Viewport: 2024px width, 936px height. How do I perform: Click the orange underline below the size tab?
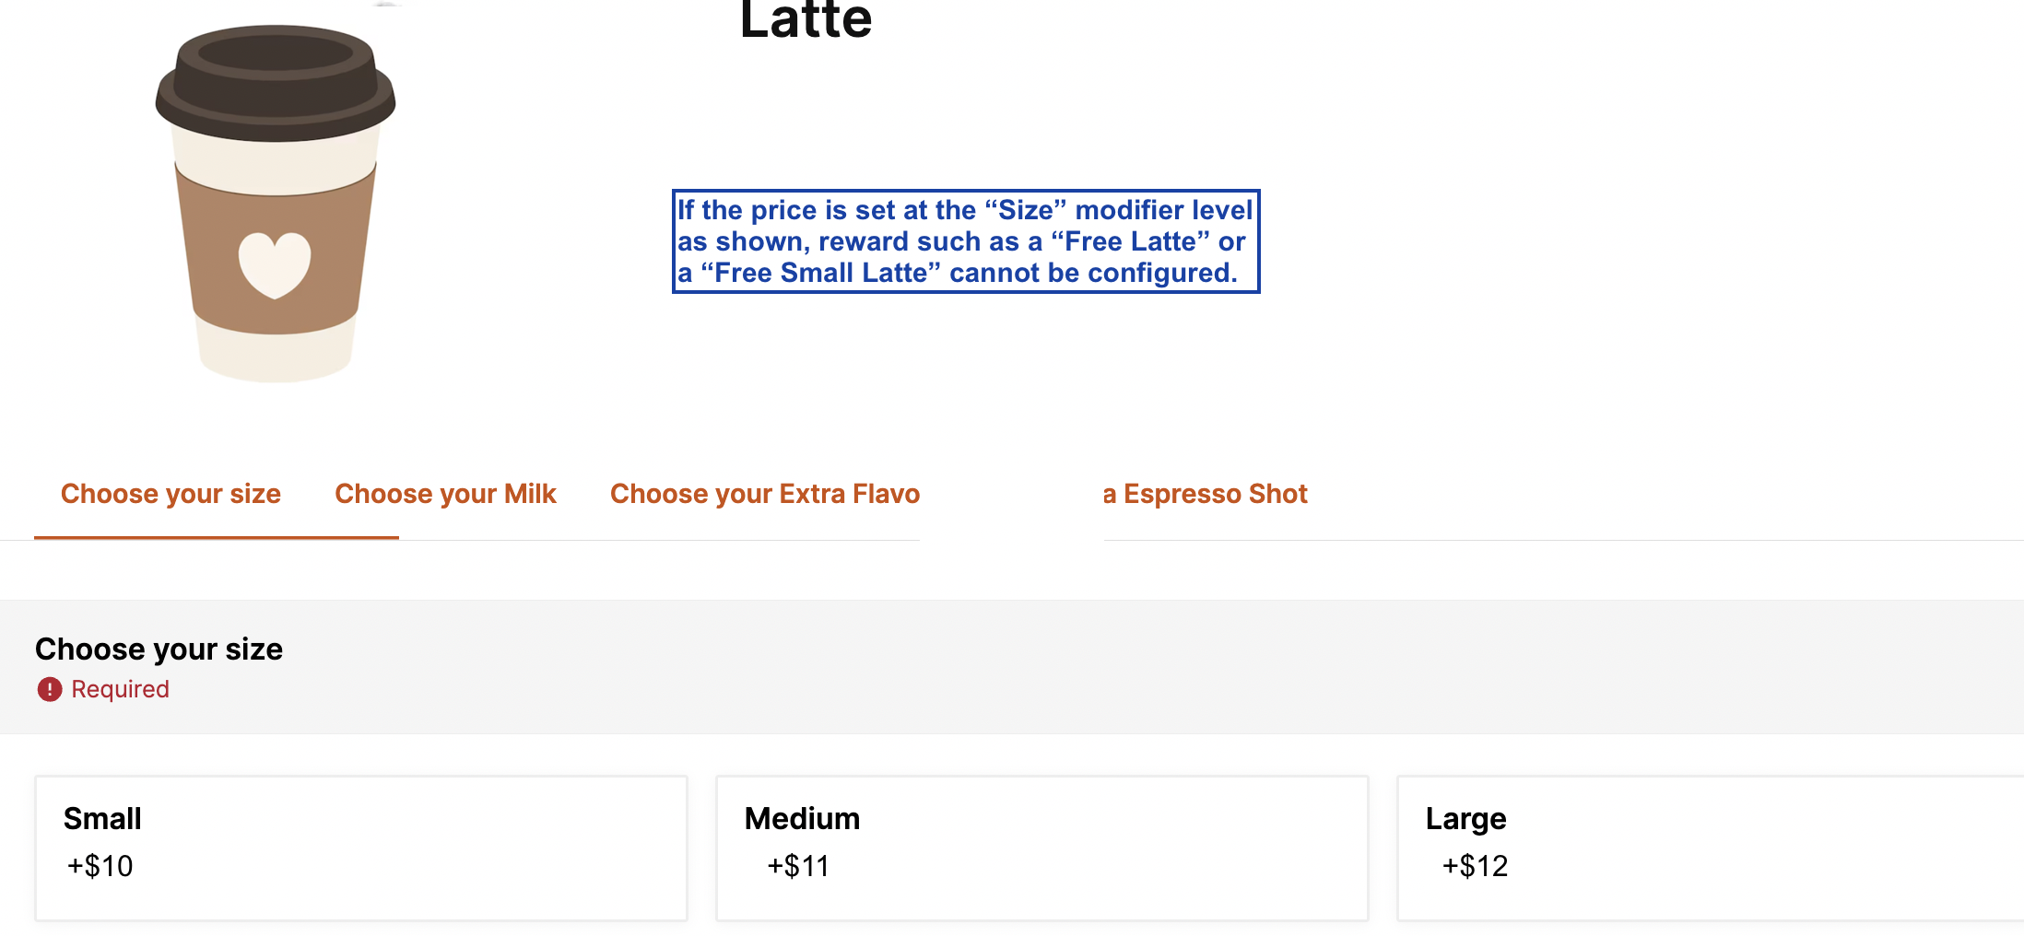217,537
